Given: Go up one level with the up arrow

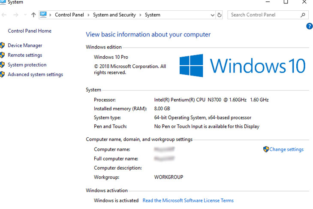Looking at the screenshot, I should tap(33, 15).
